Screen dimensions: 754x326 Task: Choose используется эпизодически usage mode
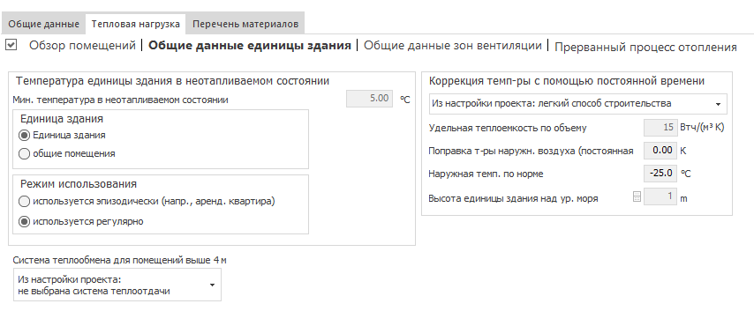24,202
